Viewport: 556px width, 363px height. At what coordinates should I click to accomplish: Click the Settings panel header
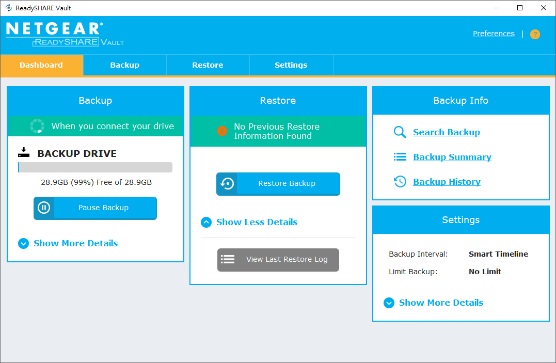tap(460, 220)
